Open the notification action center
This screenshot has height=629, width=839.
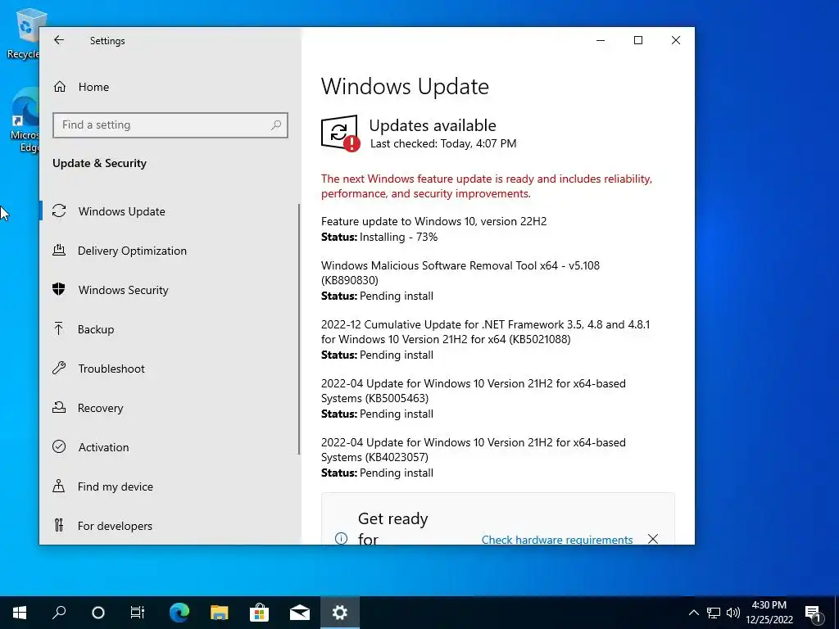pos(814,613)
